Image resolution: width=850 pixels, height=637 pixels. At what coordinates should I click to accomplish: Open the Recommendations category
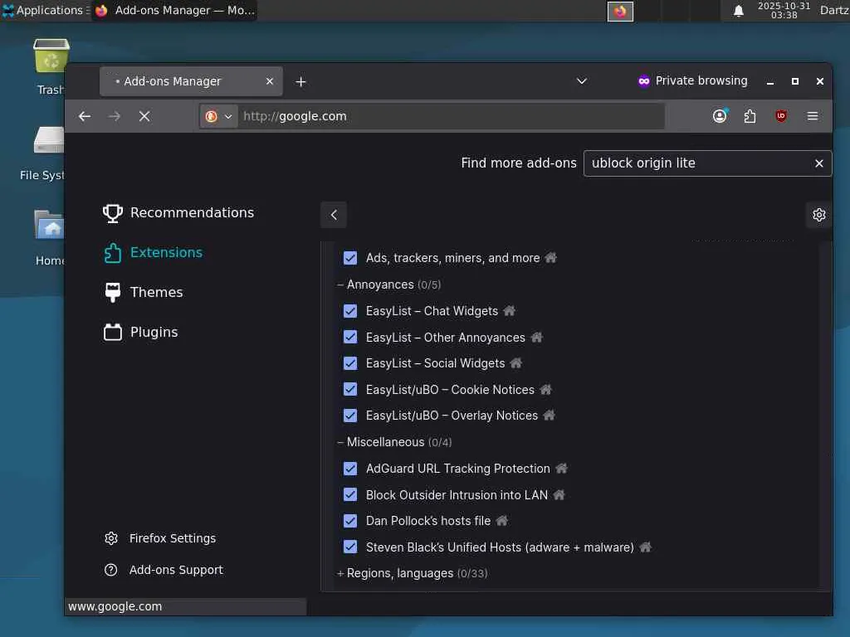(179, 213)
